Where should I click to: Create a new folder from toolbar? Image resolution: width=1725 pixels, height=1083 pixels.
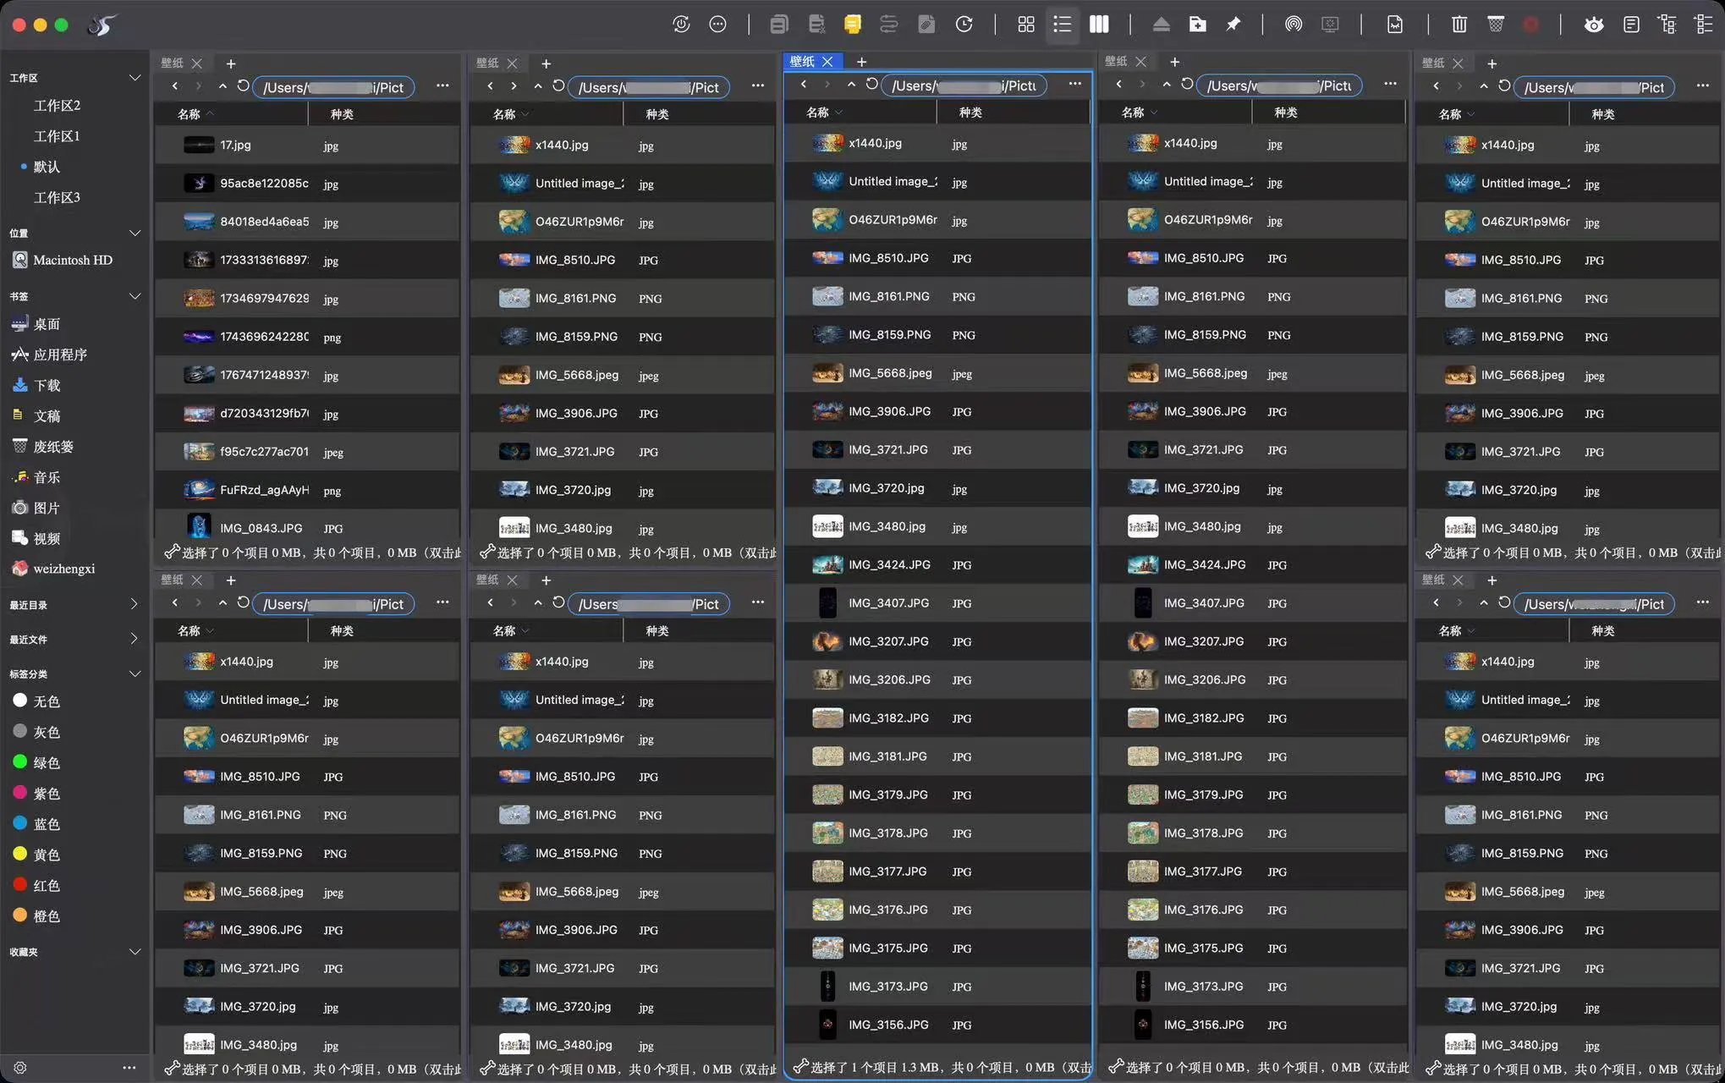pyautogui.click(x=1197, y=25)
